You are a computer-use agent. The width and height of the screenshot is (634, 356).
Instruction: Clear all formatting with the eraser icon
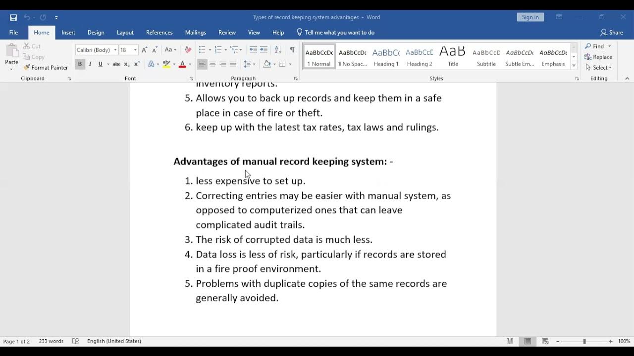tap(188, 50)
